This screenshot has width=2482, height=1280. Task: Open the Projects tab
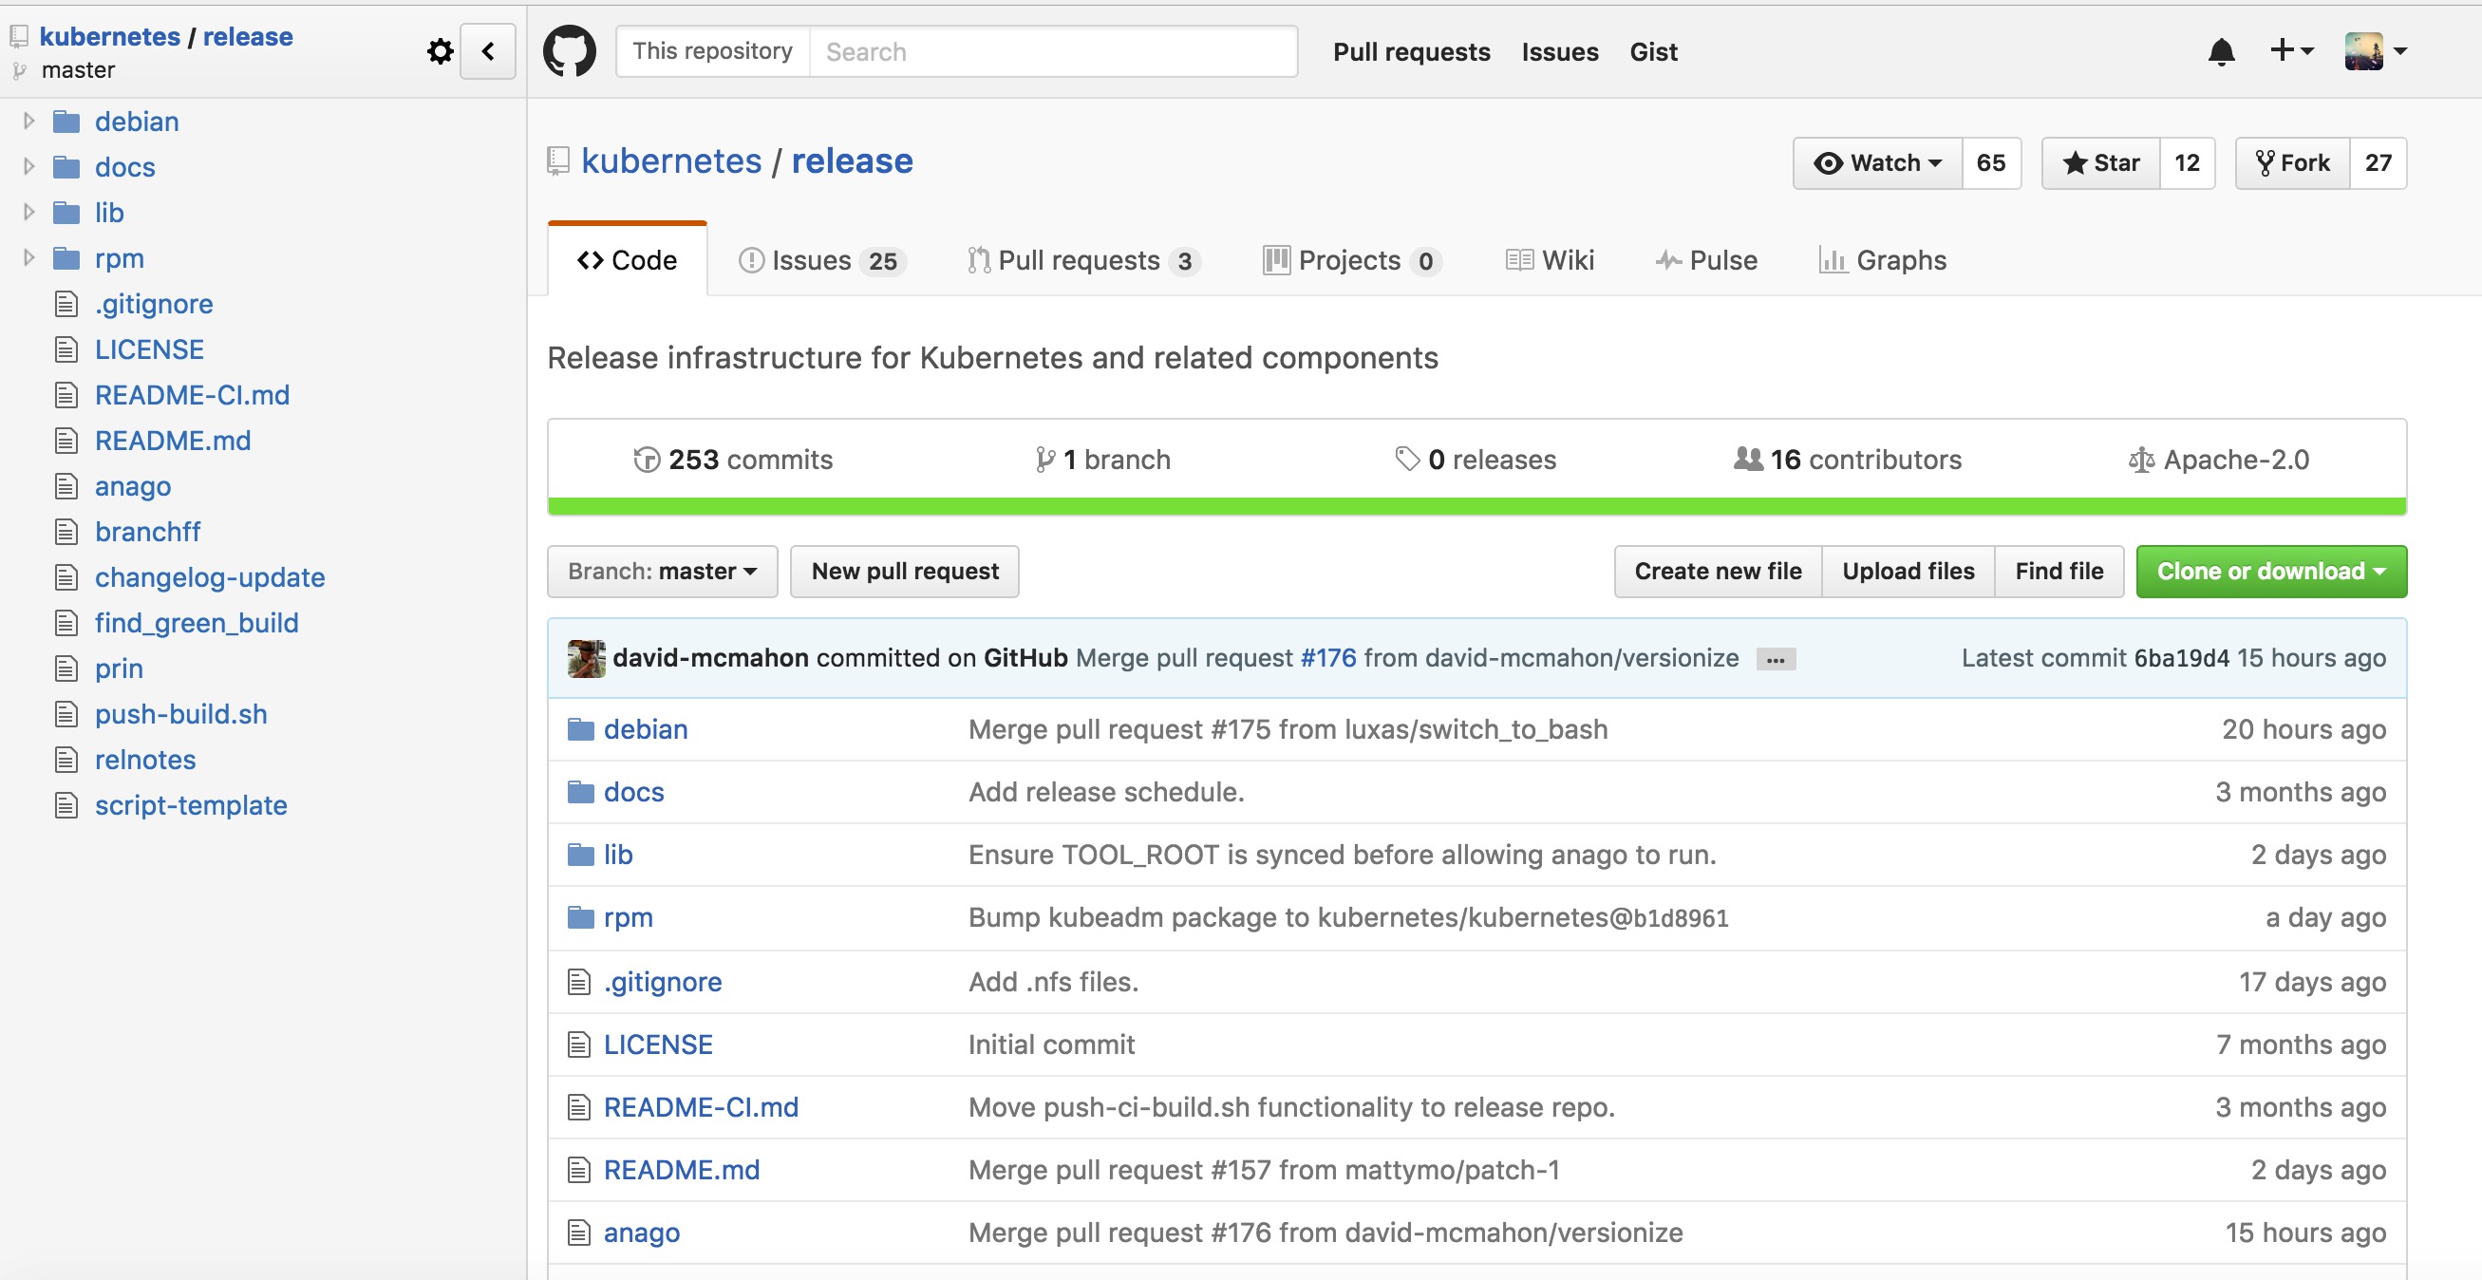pyautogui.click(x=1352, y=260)
